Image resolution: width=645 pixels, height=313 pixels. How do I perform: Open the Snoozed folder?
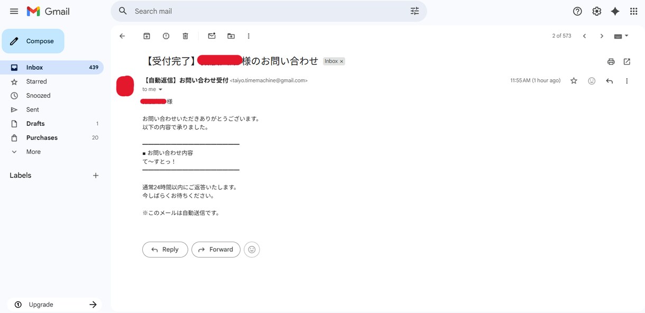tap(52, 96)
